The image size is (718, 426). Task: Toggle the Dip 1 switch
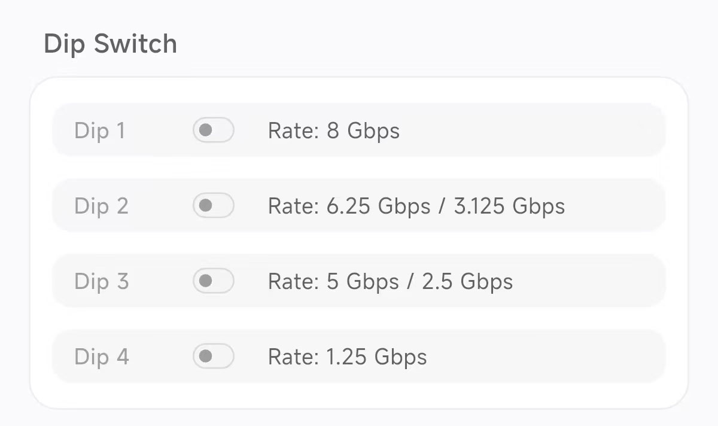click(x=213, y=130)
